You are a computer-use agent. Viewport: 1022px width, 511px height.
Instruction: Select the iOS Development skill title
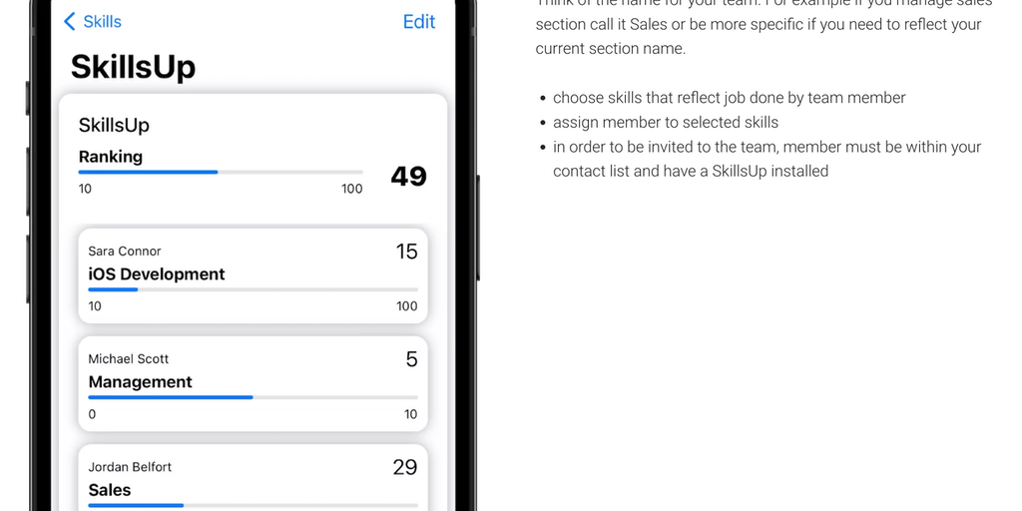[x=157, y=274]
